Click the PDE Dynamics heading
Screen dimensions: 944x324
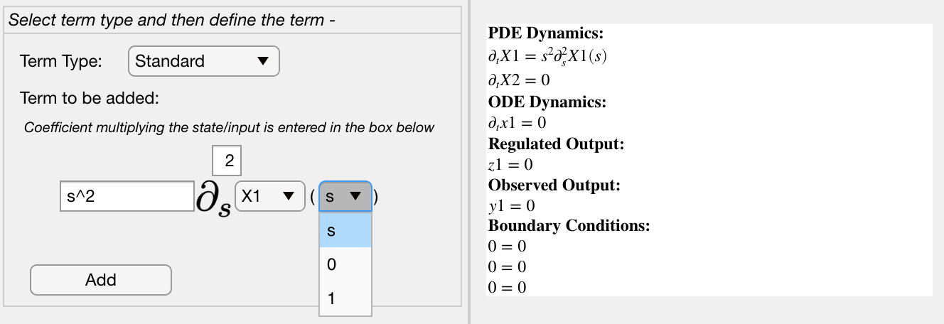(546, 34)
